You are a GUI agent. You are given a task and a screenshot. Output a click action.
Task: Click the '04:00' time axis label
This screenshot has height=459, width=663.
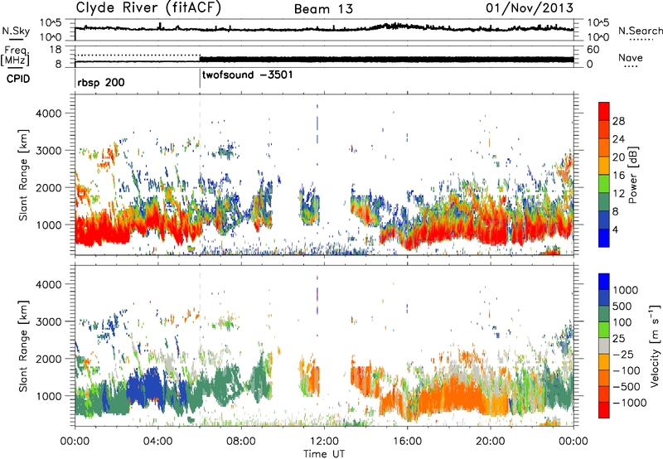157,442
